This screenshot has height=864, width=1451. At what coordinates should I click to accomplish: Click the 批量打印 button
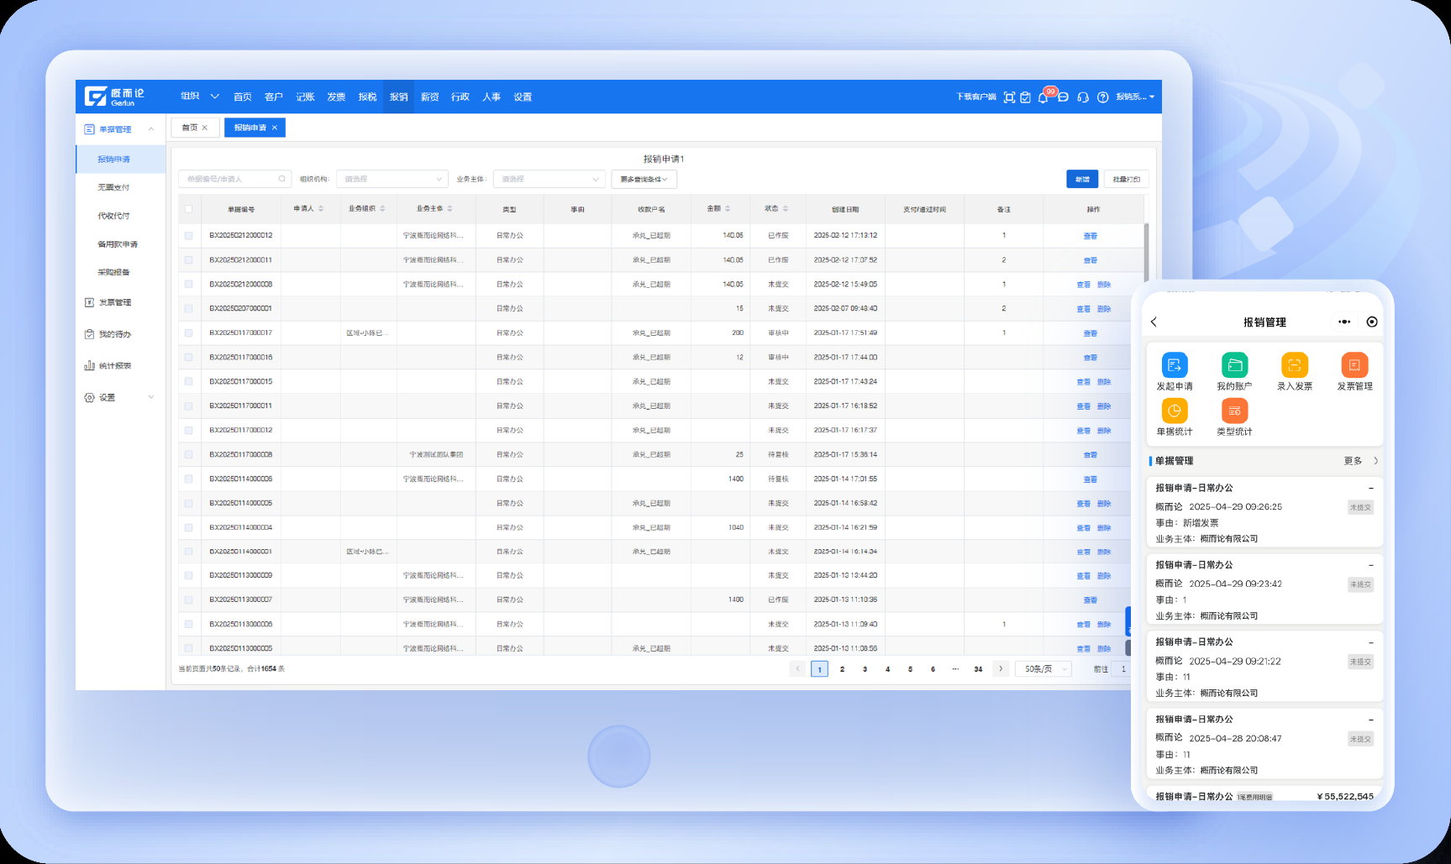click(x=1126, y=179)
